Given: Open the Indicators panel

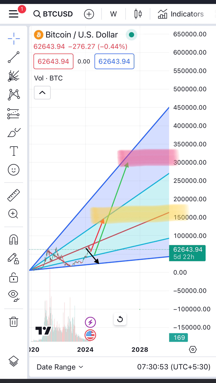Looking at the screenshot, I should pos(181,14).
